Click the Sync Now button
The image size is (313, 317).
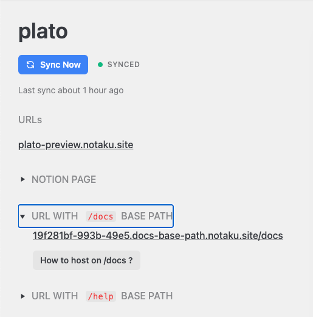tap(53, 65)
